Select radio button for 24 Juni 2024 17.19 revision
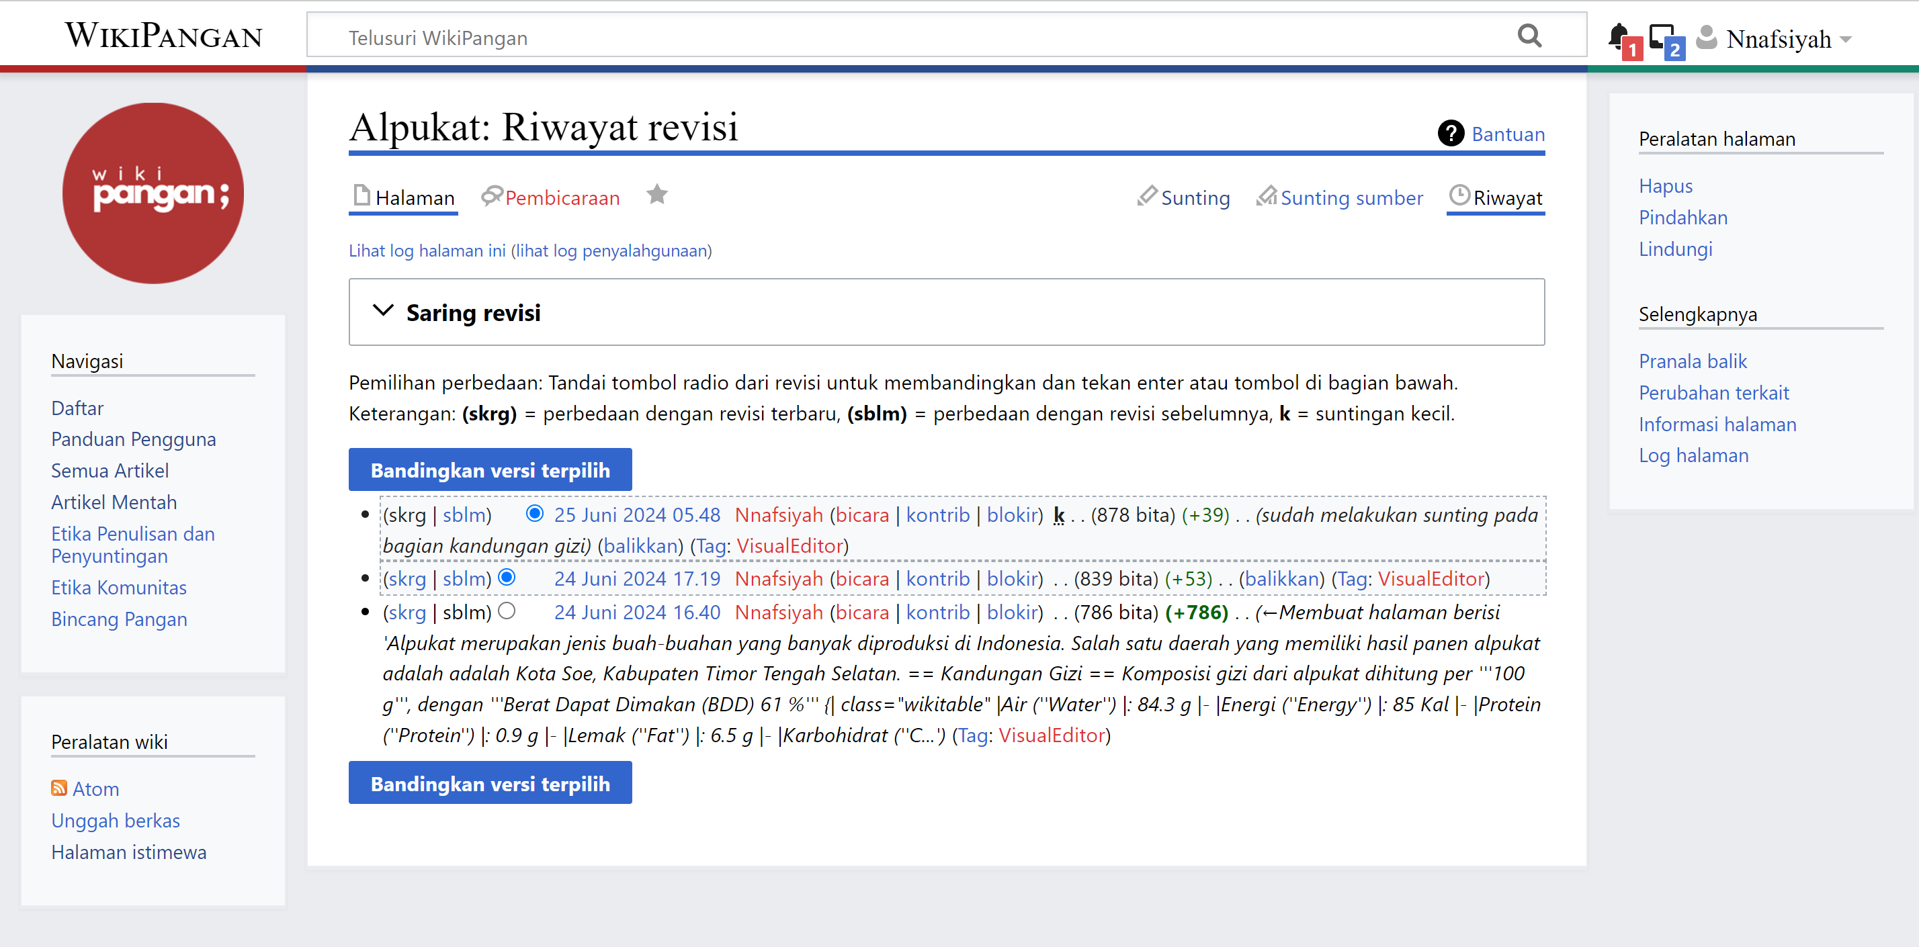Screen dimensions: 1919x947 tap(507, 578)
